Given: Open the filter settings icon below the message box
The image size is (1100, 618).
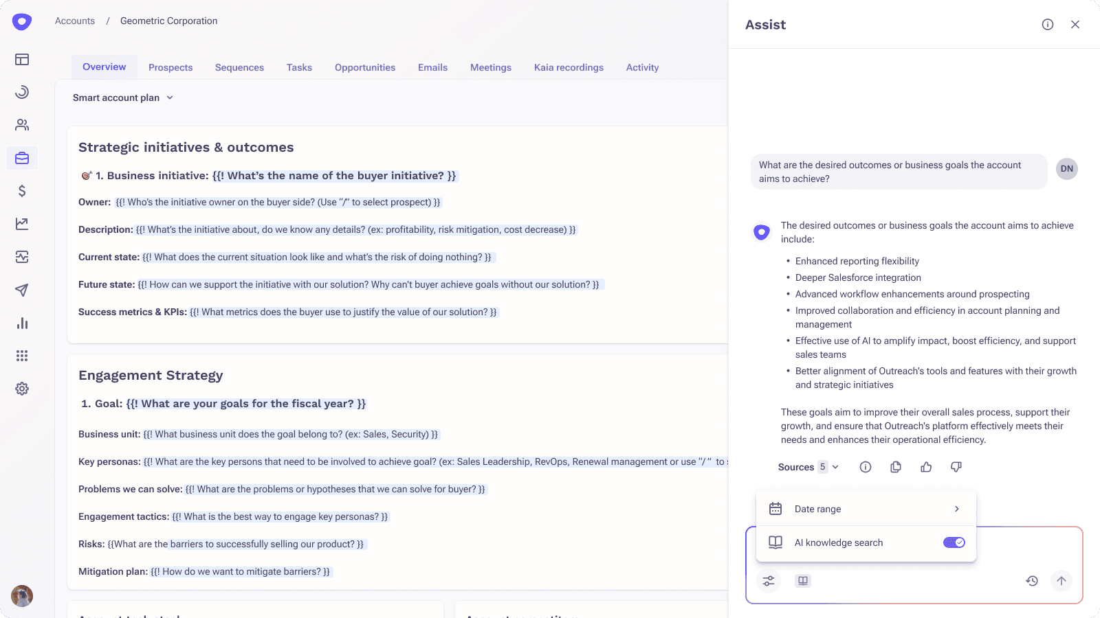Looking at the screenshot, I should coord(769,581).
